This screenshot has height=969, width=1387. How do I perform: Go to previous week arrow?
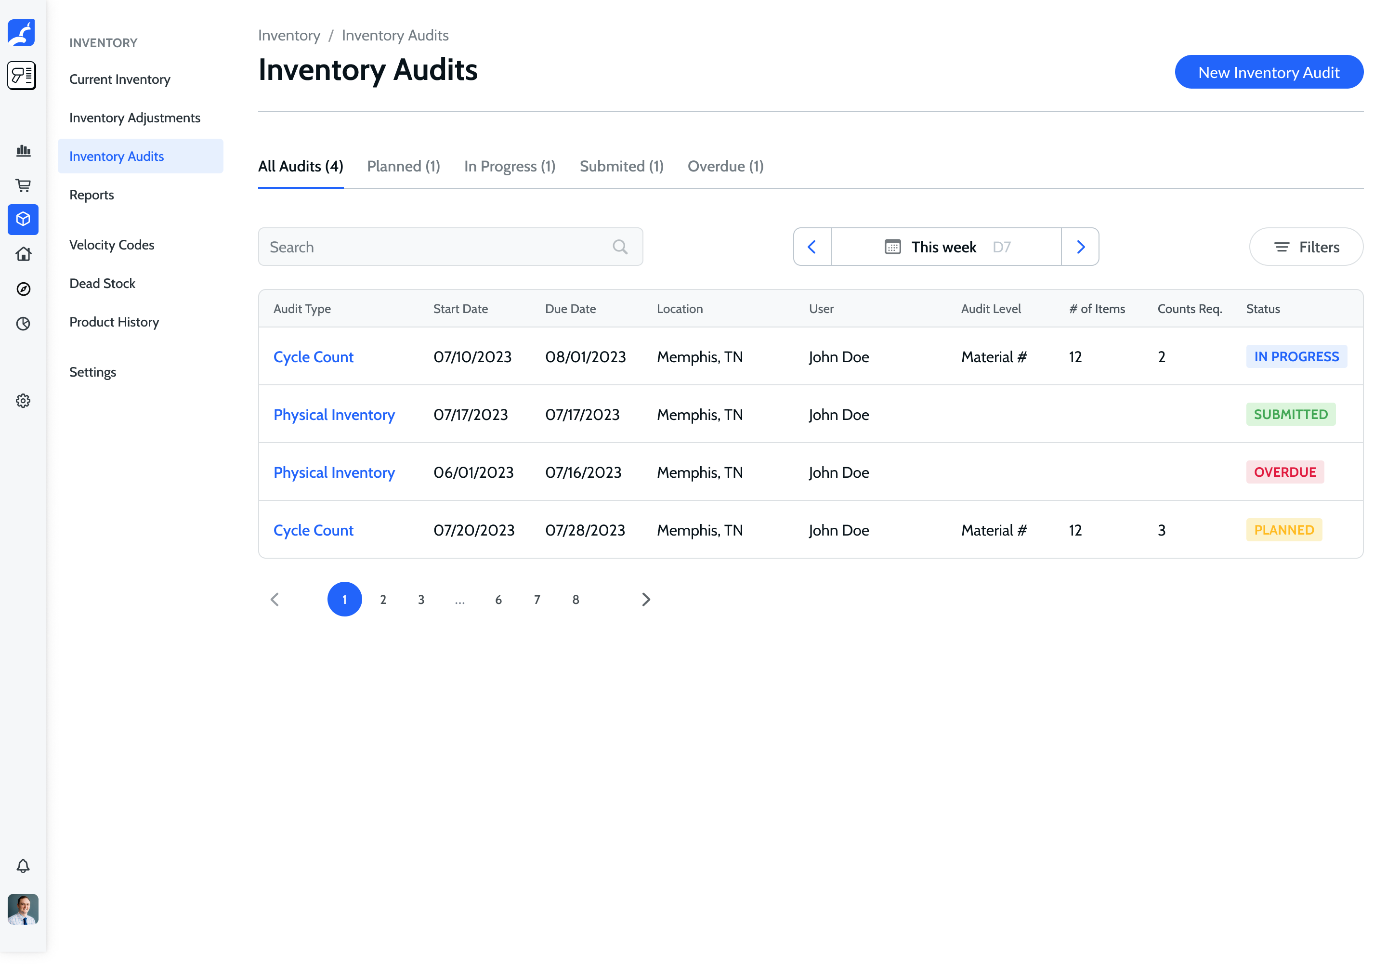[812, 247]
